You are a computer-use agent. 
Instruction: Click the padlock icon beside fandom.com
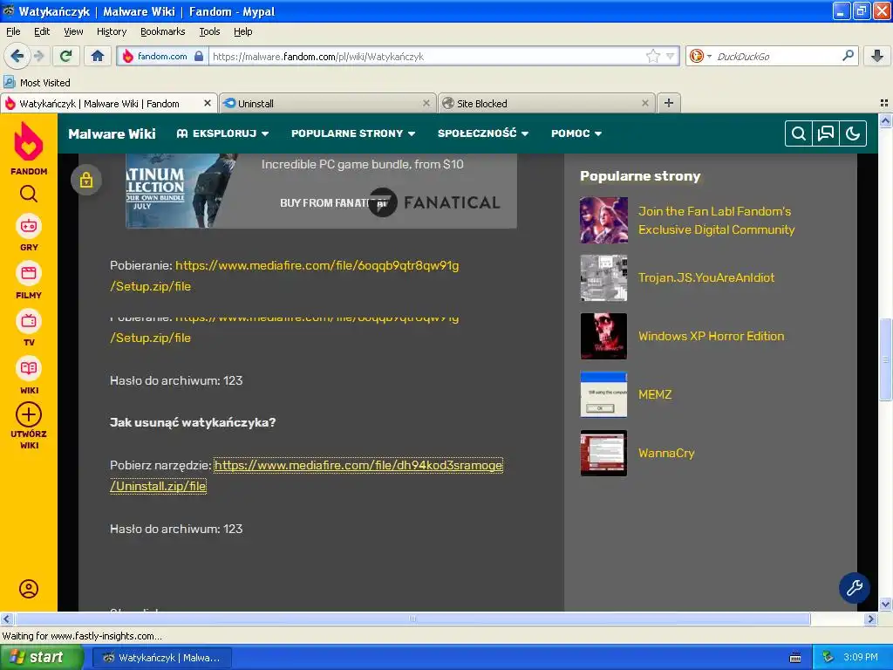click(x=199, y=56)
